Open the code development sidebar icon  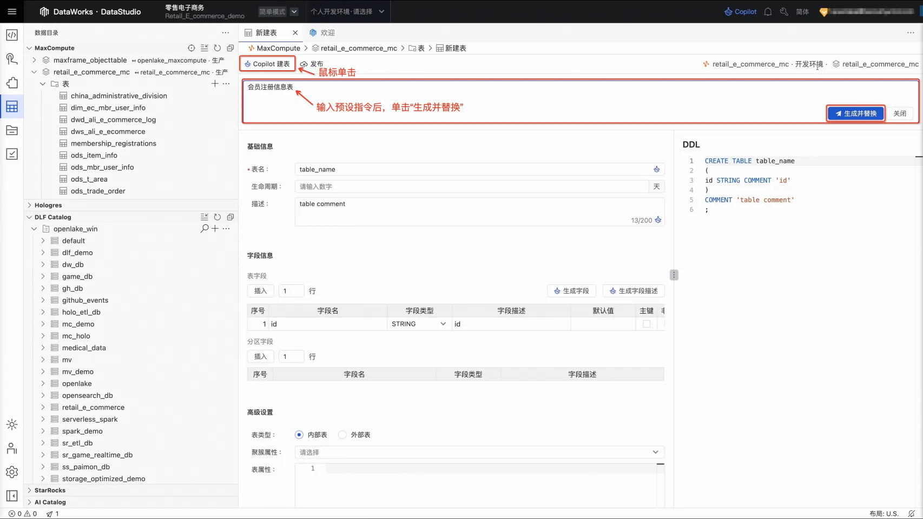coord(12,35)
